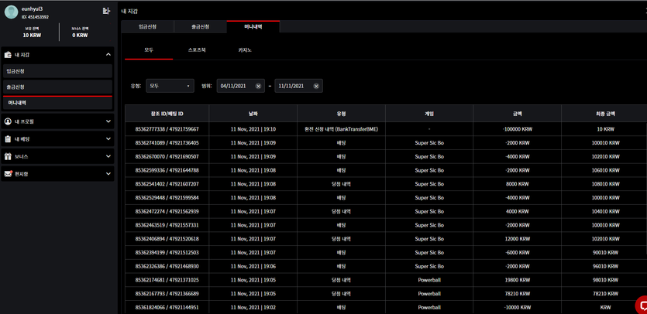Click the -6000 KRW amount cell
The image size is (647, 314).
tap(517, 253)
